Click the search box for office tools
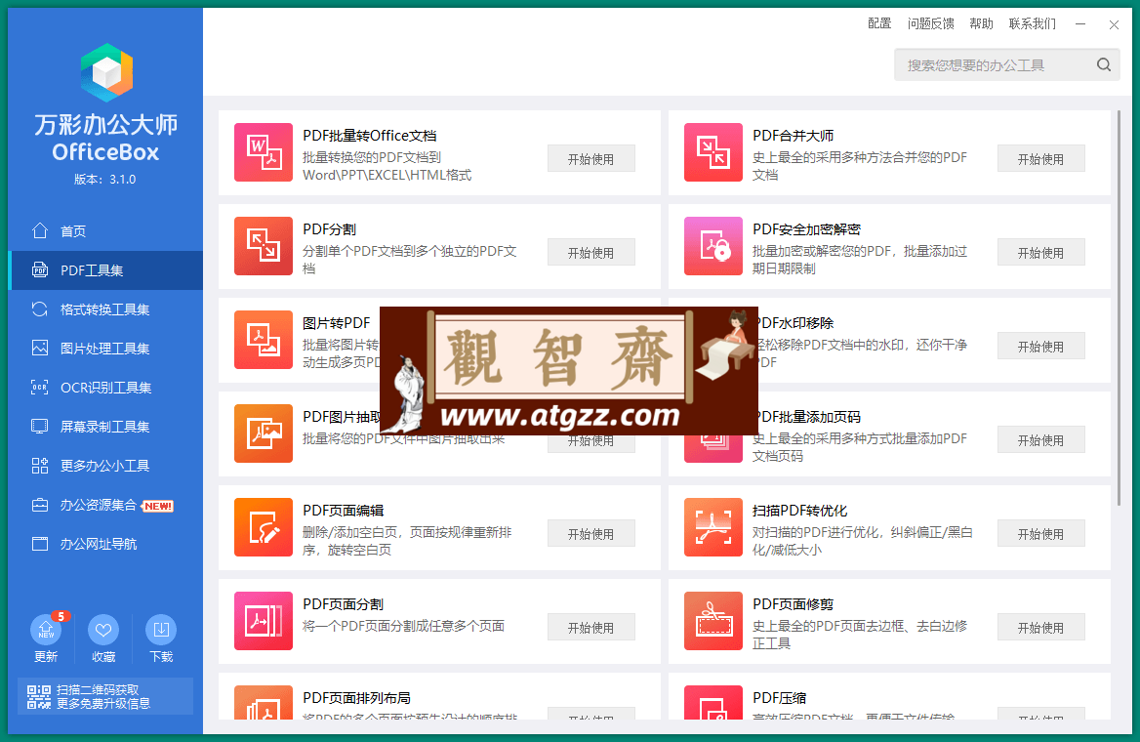1140x742 pixels. pyautogui.click(x=1007, y=64)
